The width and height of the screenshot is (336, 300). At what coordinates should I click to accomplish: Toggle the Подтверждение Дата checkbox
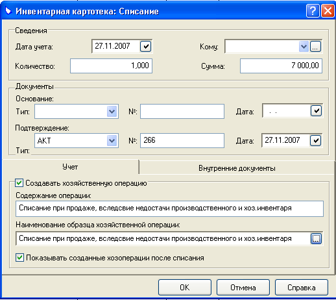[x=316, y=140]
